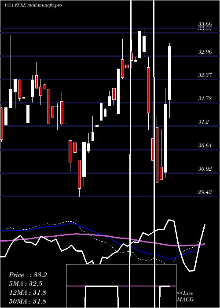Click the Price : 33.2 readout
Screen dimensions: 220x308
[28, 275]
